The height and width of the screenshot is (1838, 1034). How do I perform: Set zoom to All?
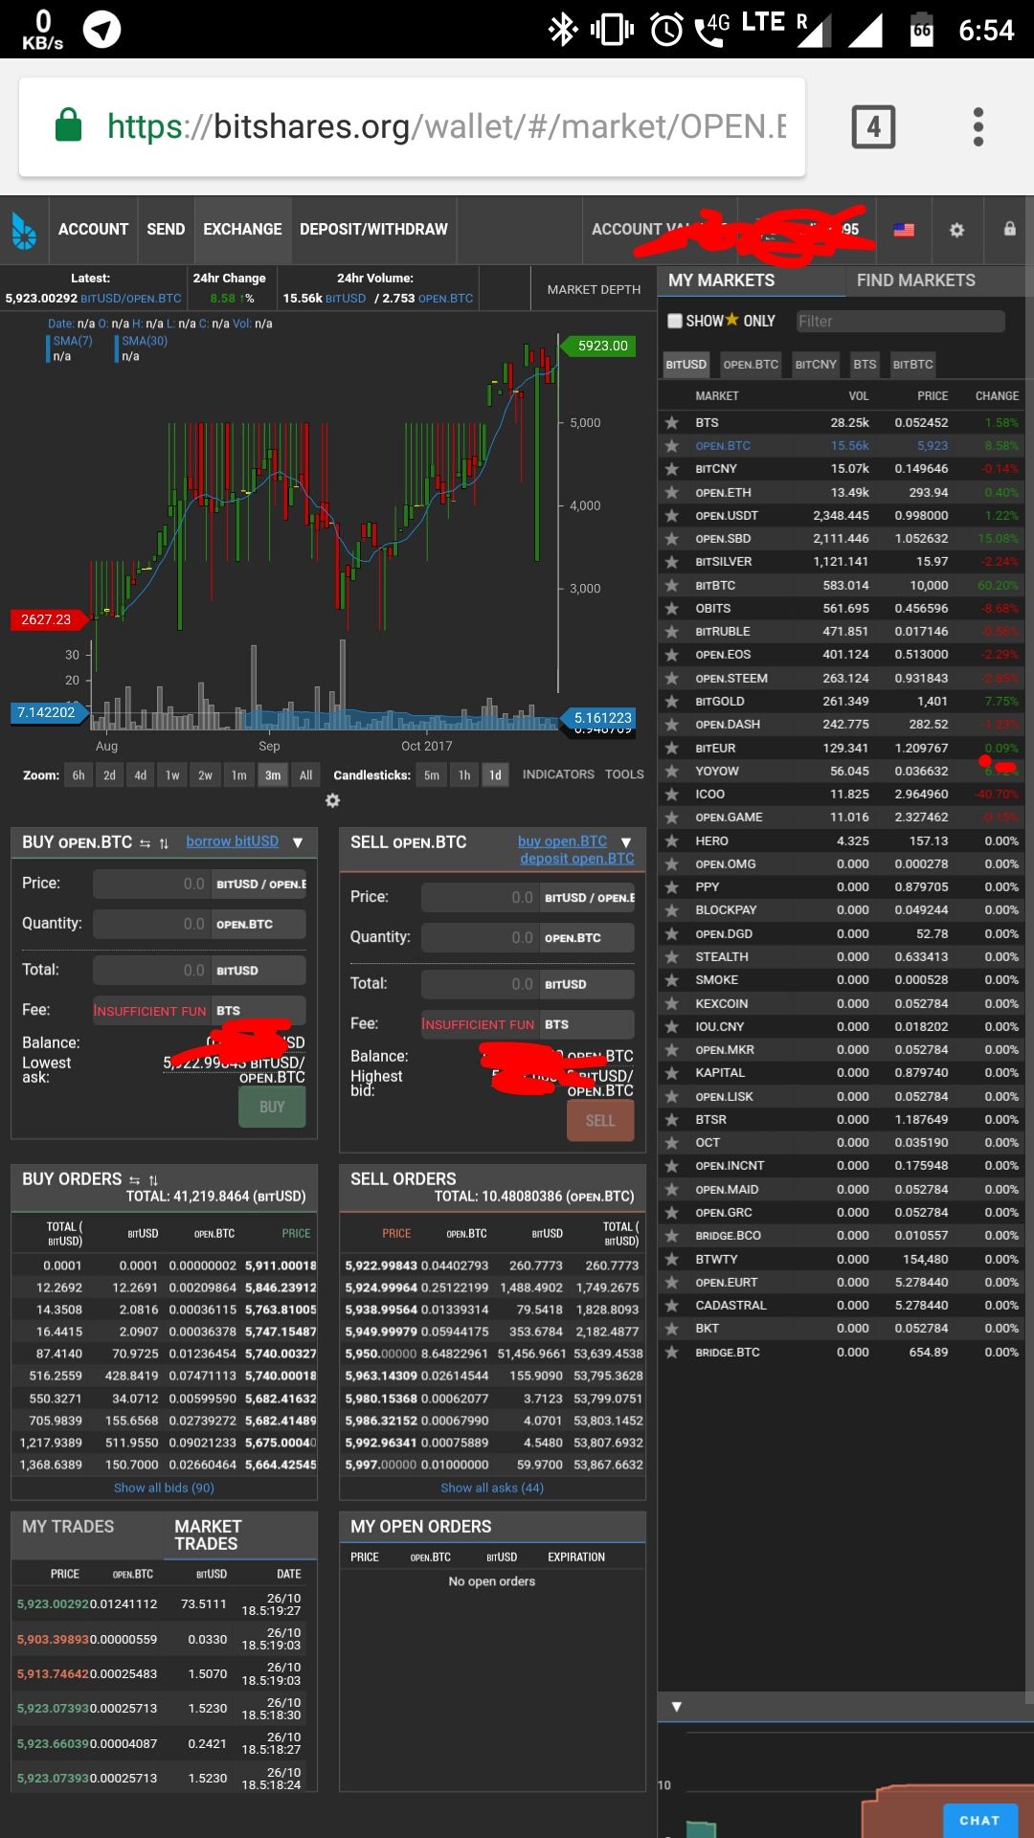[x=305, y=775]
